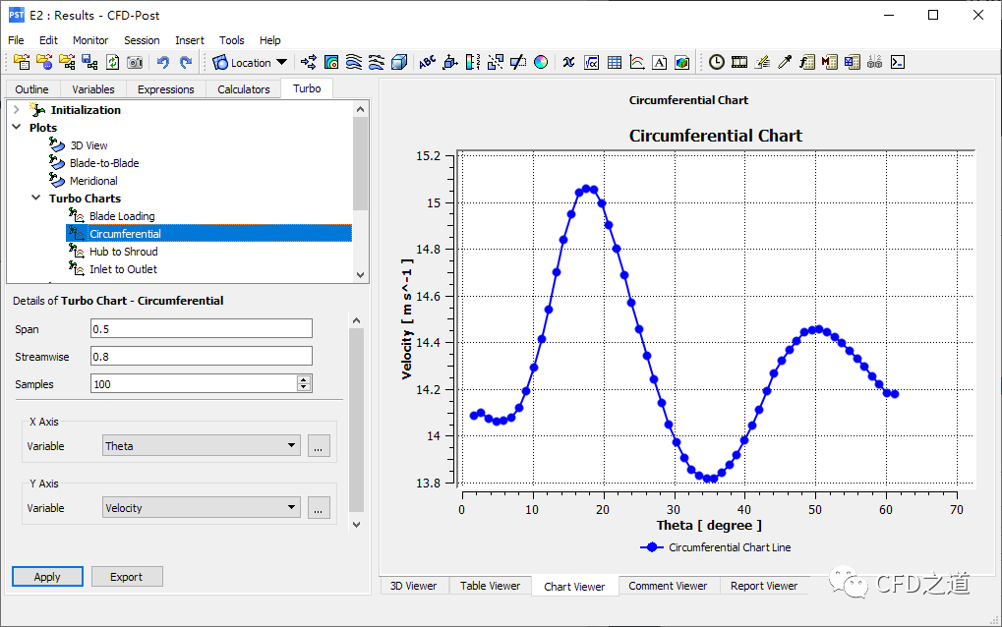Click the Text ABC toolbar icon

point(427,62)
